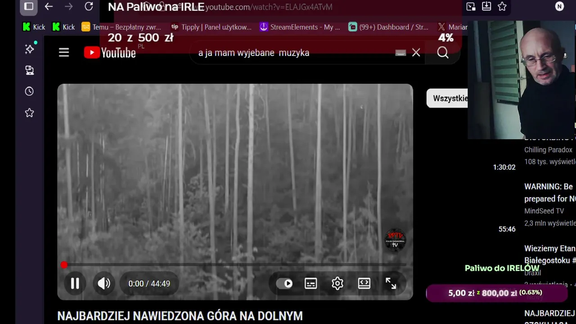This screenshot has height=324, width=576.
Task: Open the Temu bookmark
Action: (121, 27)
